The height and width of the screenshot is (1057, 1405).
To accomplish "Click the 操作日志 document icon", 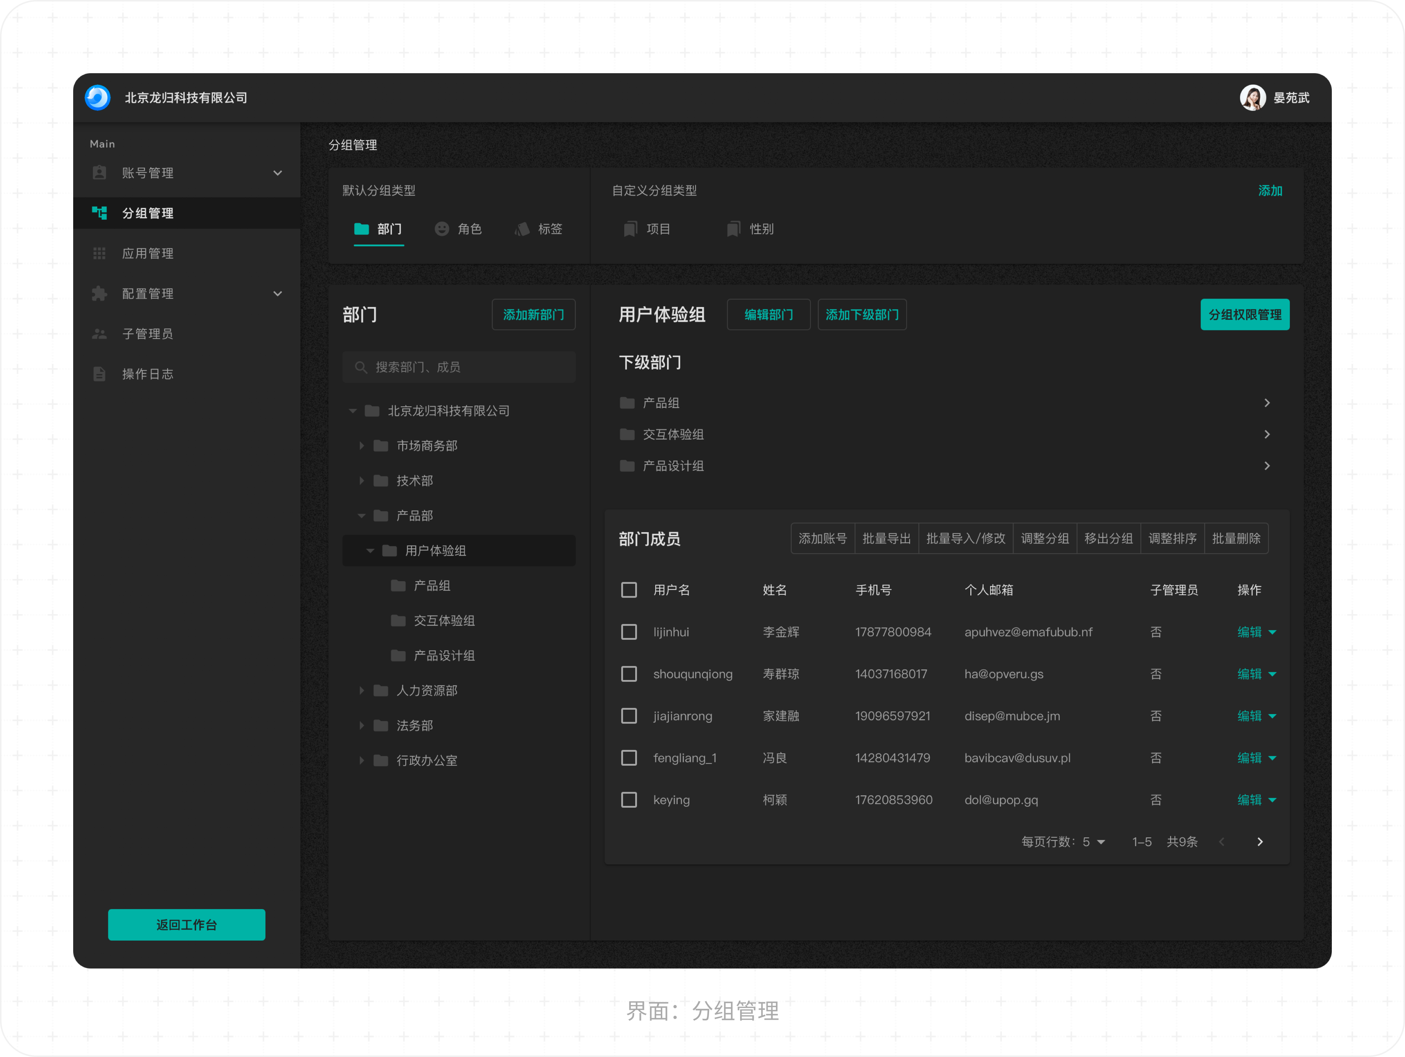I will tap(99, 374).
